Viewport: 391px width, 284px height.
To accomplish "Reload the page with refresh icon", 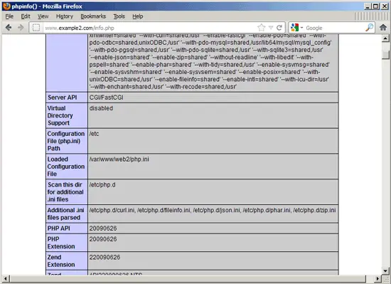I will tap(279, 28).
